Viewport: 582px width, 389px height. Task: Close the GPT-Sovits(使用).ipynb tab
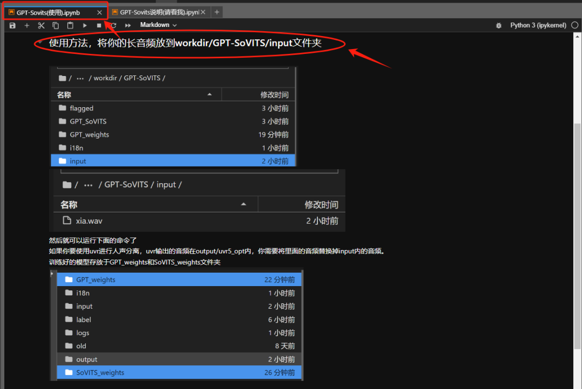pyautogui.click(x=100, y=12)
